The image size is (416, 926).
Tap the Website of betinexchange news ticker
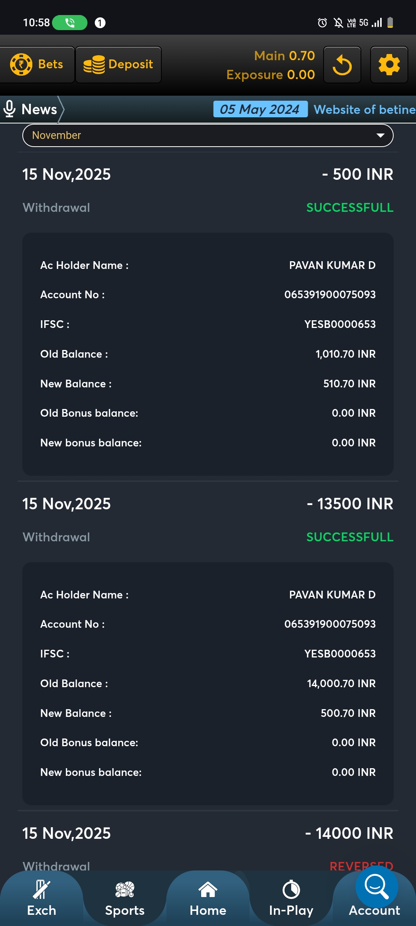[x=364, y=110]
